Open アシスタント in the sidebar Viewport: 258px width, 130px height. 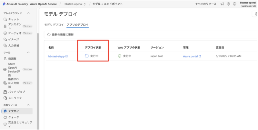coord(15,26)
